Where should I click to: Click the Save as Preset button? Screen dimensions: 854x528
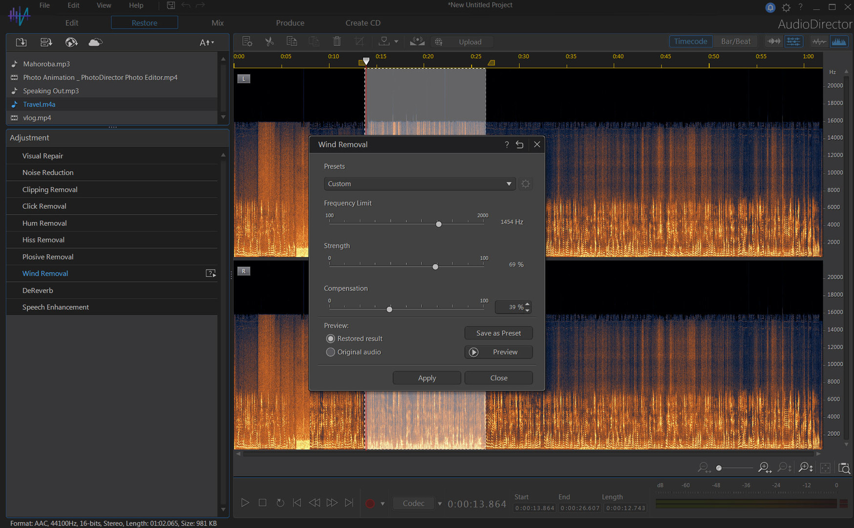tap(498, 333)
